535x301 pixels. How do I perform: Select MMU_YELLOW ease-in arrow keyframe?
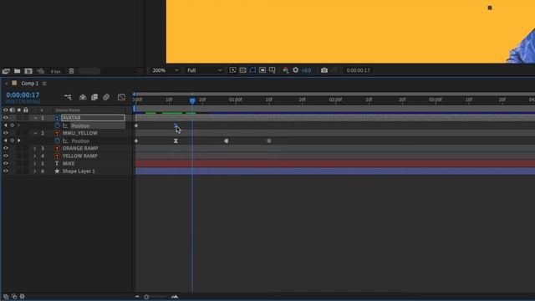point(226,141)
